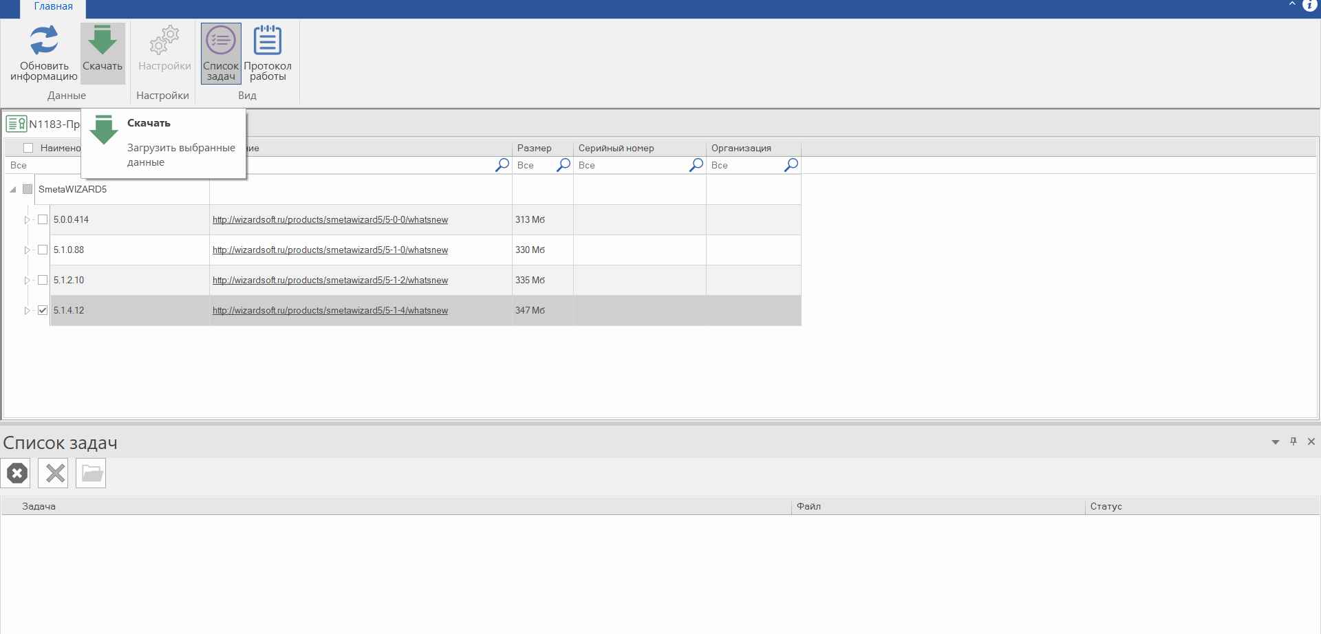Screen dimensions: 1321x634
Task: Click the info icon in title bar
Action: point(1309,6)
